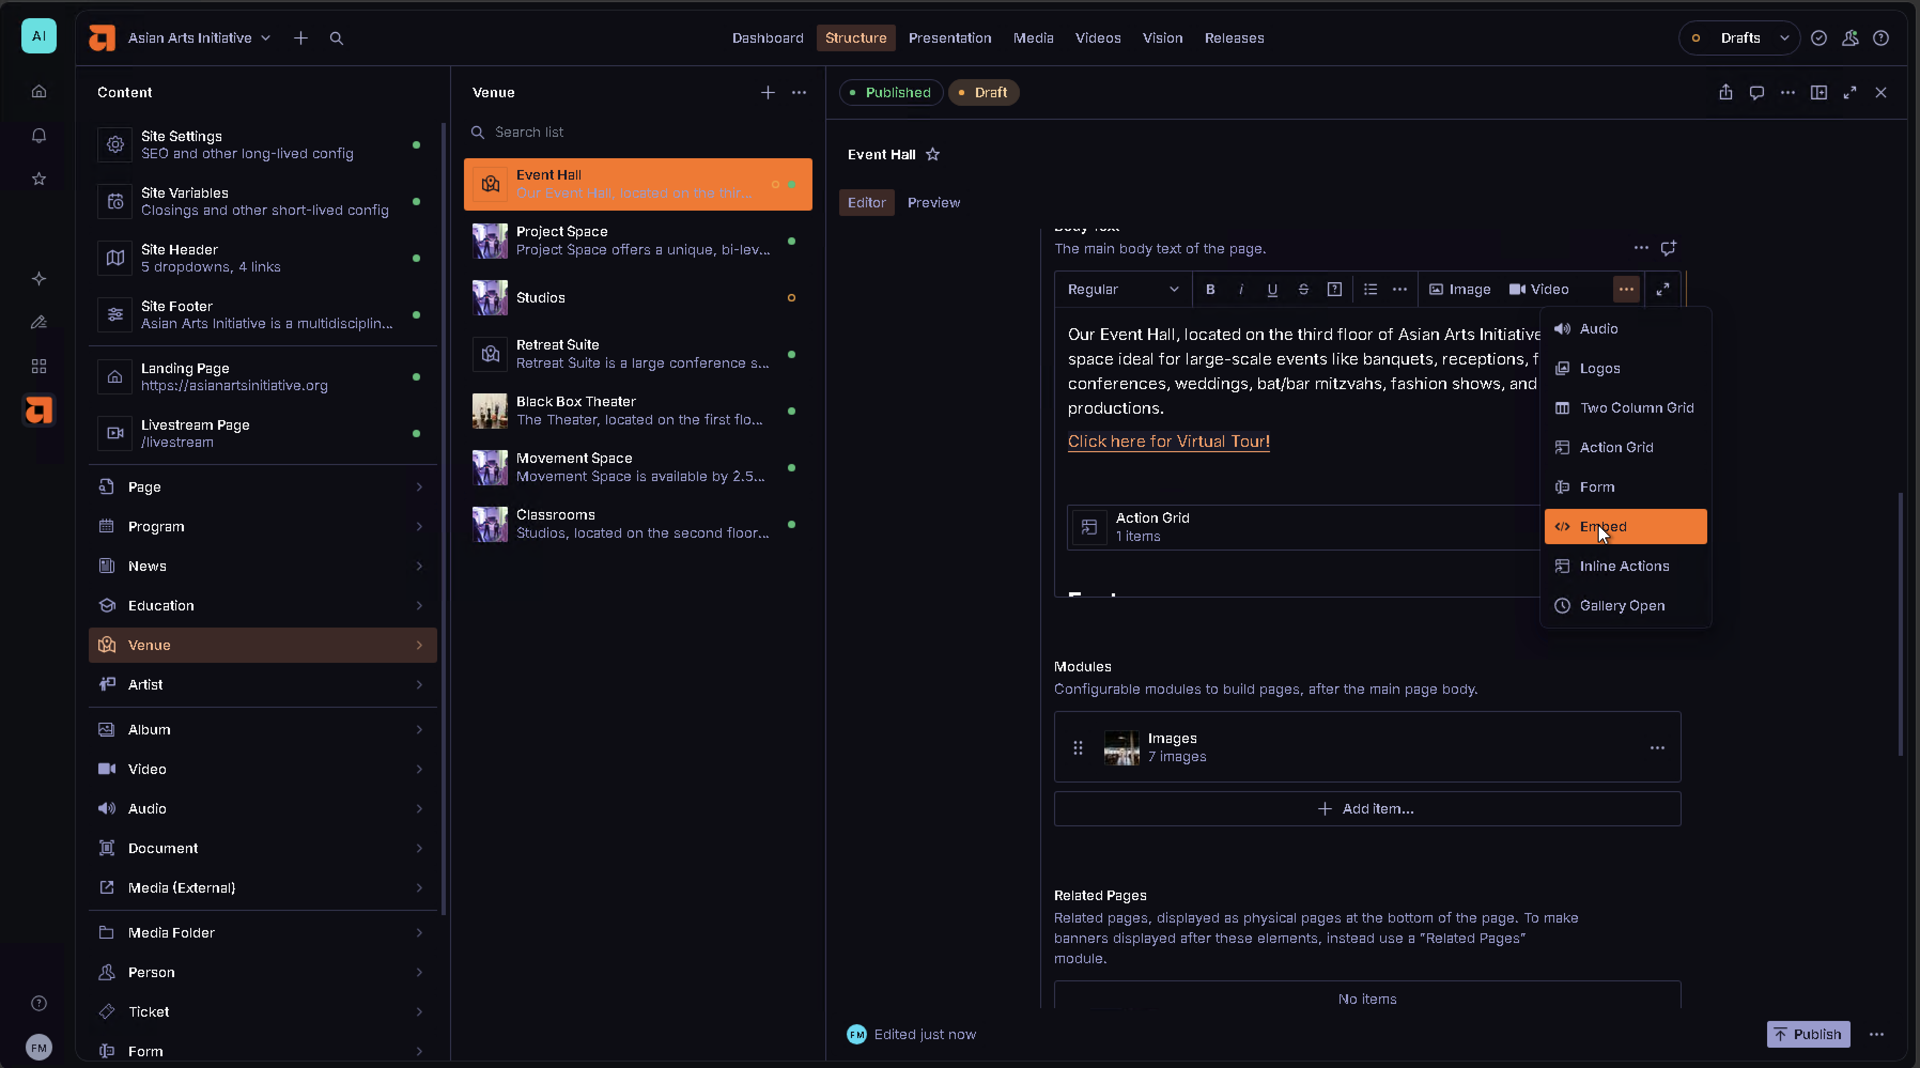This screenshot has width=1920, height=1068.
Task: Open the Drafts perspective dropdown
Action: click(x=1739, y=38)
